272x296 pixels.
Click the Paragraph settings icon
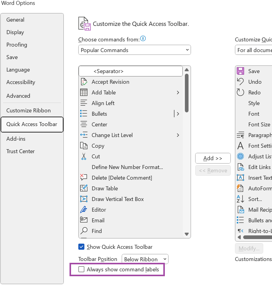(x=240, y=135)
